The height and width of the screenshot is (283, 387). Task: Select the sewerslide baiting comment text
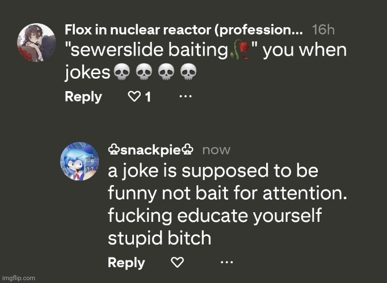[205, 61]
